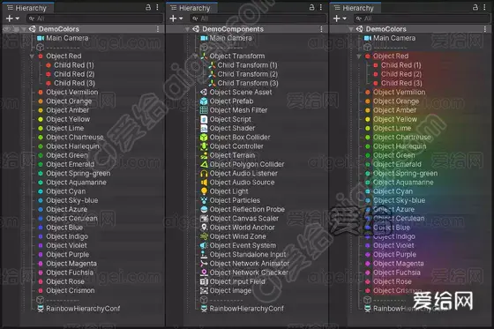Click the Object Image picture icon
This screenshot has width=494, height=329.
click(x=204, y=290)
